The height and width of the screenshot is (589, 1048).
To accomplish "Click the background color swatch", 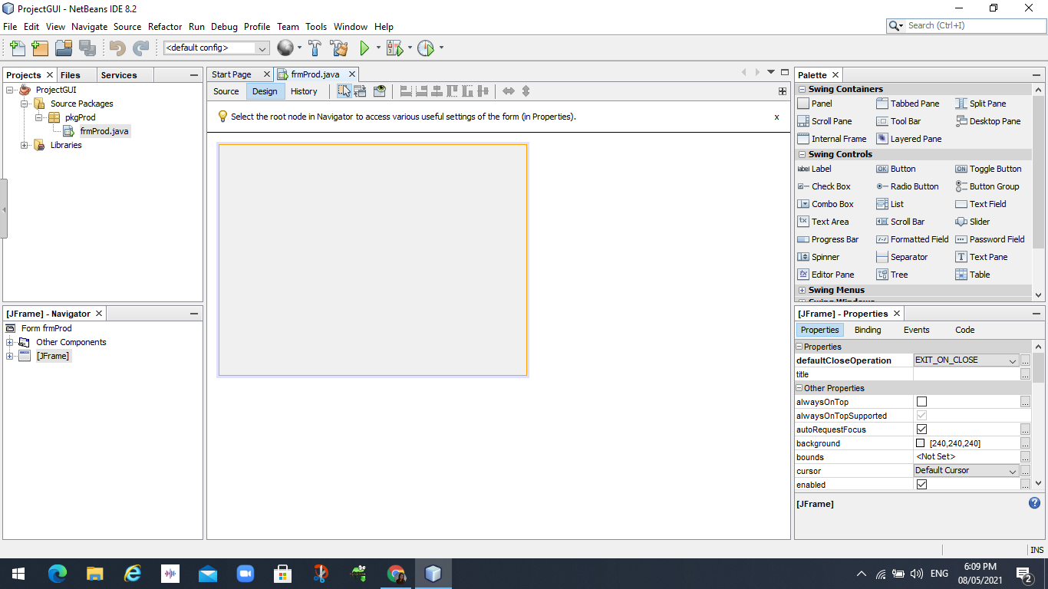I will tap(921, 443).
